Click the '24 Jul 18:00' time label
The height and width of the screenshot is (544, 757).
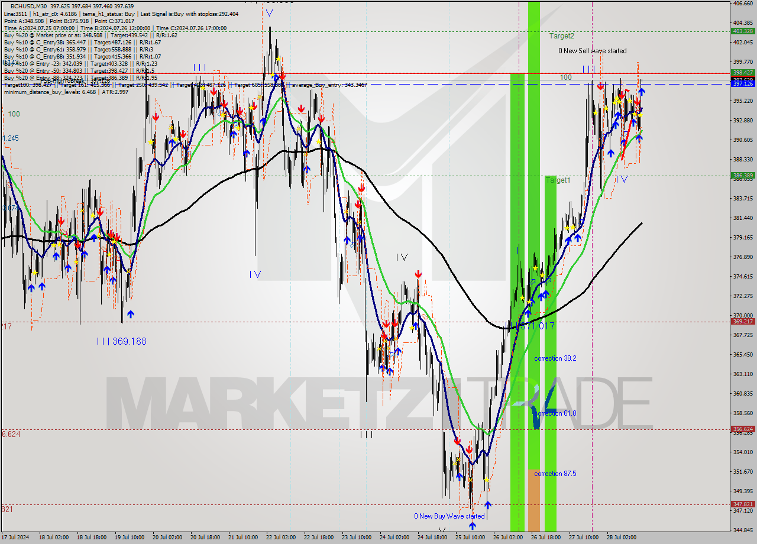(432, 537)
